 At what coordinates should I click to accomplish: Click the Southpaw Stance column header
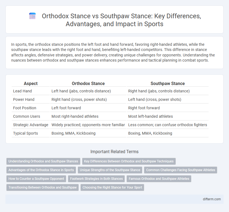pos(168,83)
